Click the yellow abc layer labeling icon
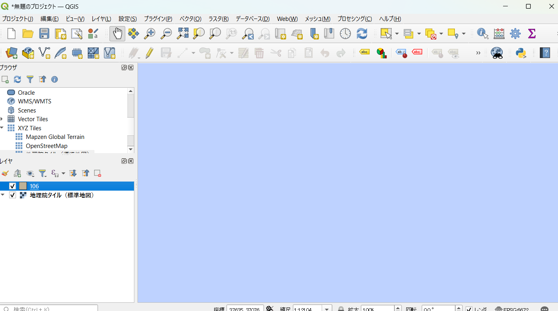The height and width of the screenshot is (311, 558). 364,52
